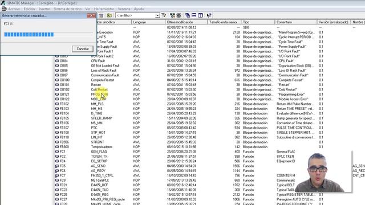Viewport: 365px width, 205px height.
Task: Select the FB800 block name
Action: pyautogui.click(x=64, y=147)
